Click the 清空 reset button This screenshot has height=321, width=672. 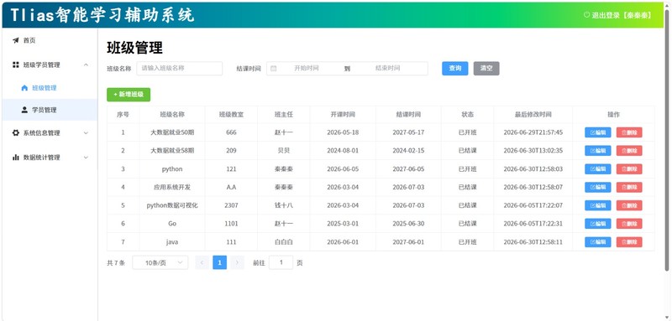pyautogui.click(x=486, y=69)
